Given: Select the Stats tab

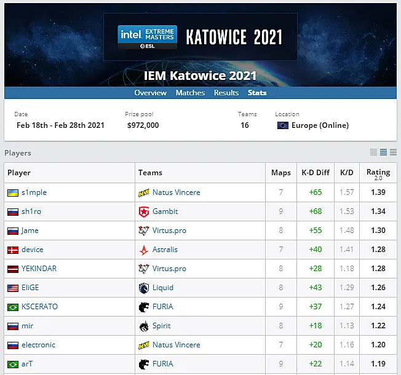Looking at the screenshot, I should point(257,93).
